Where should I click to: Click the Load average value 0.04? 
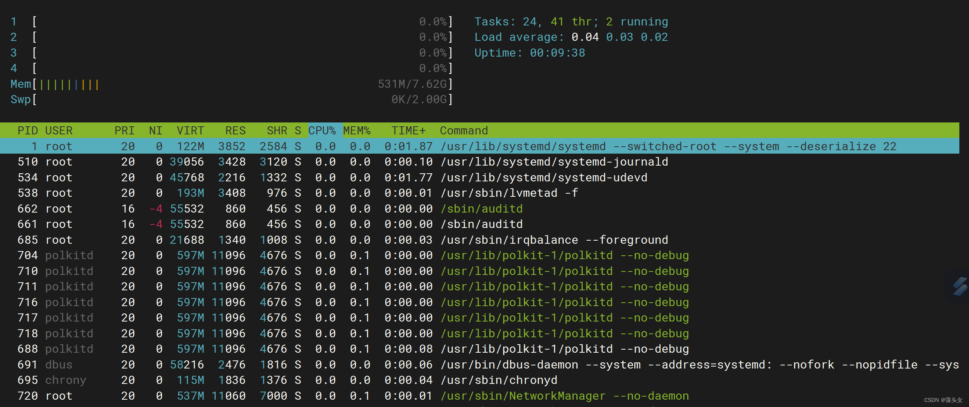585,37
